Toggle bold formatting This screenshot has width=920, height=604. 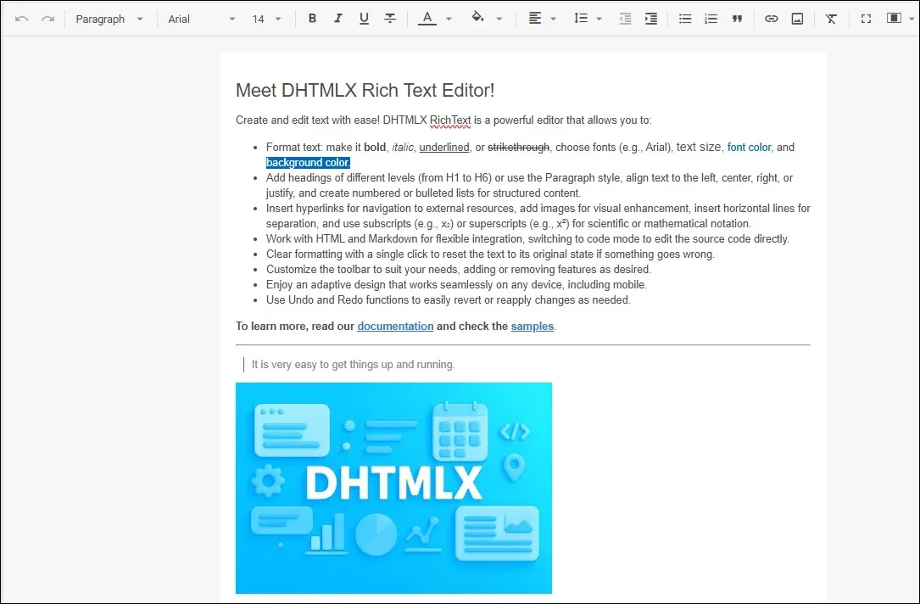coord(312,19)
